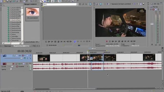Screen dimensions: 164x92
Task: Select S_DissolveGlow in the effects list
Action: (x=15, y=10)
